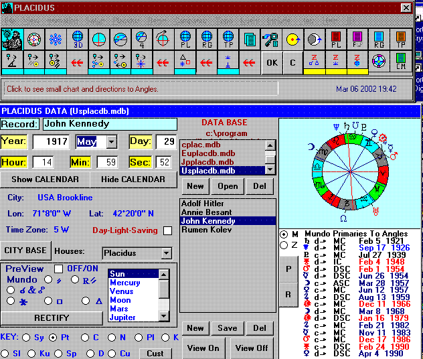Click the snowflake aspects pattern icon
Image resolution: width=423 pixels, height=359 pixels.
pos(56,40)
